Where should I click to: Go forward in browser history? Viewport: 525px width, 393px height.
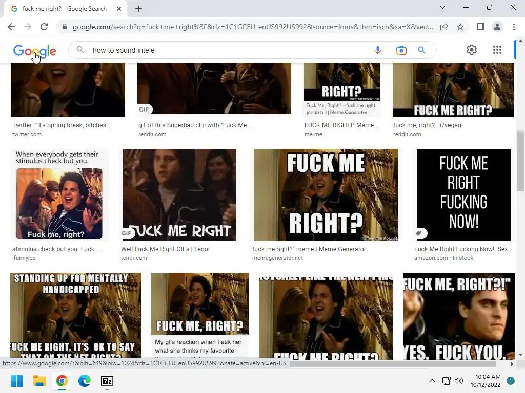(28, 27)
